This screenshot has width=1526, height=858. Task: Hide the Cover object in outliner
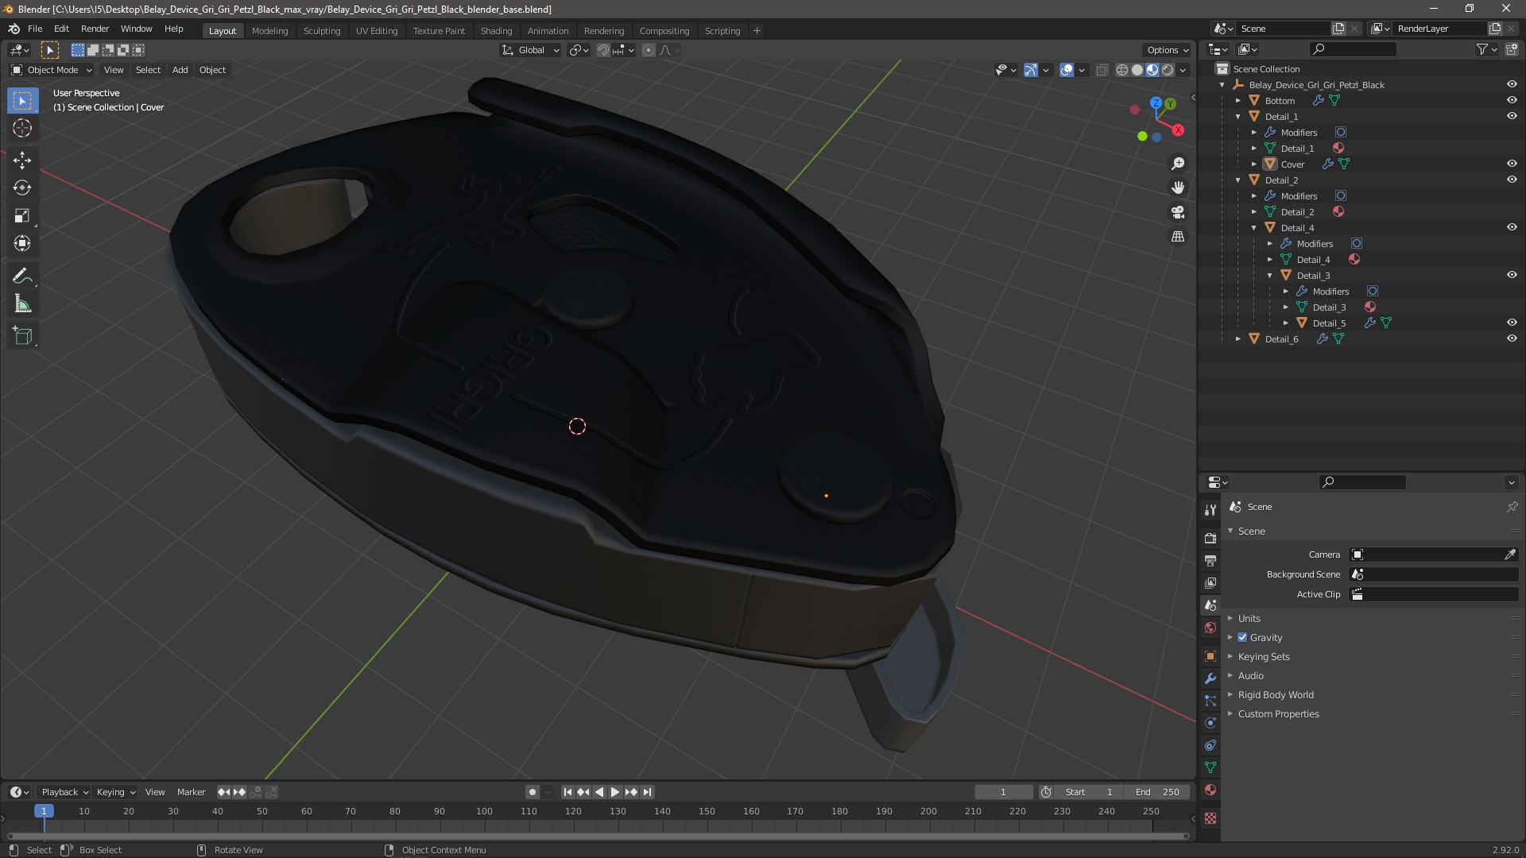(x=1512, y=164)
